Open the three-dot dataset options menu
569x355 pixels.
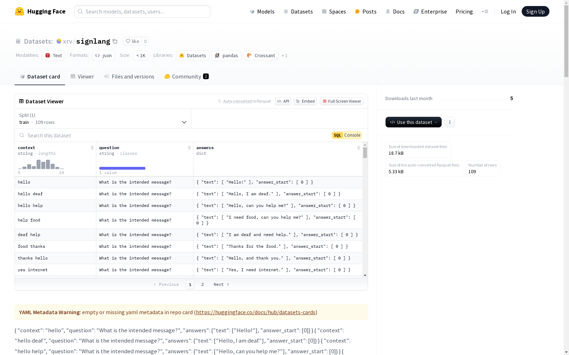click(x=450, y=122)
